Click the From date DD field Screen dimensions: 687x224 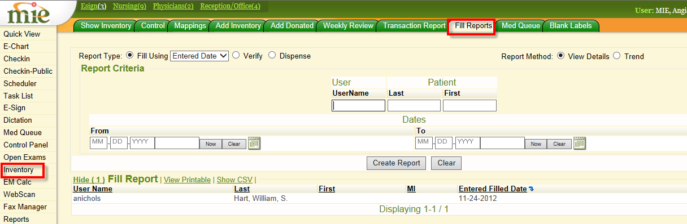pos(119,143)
